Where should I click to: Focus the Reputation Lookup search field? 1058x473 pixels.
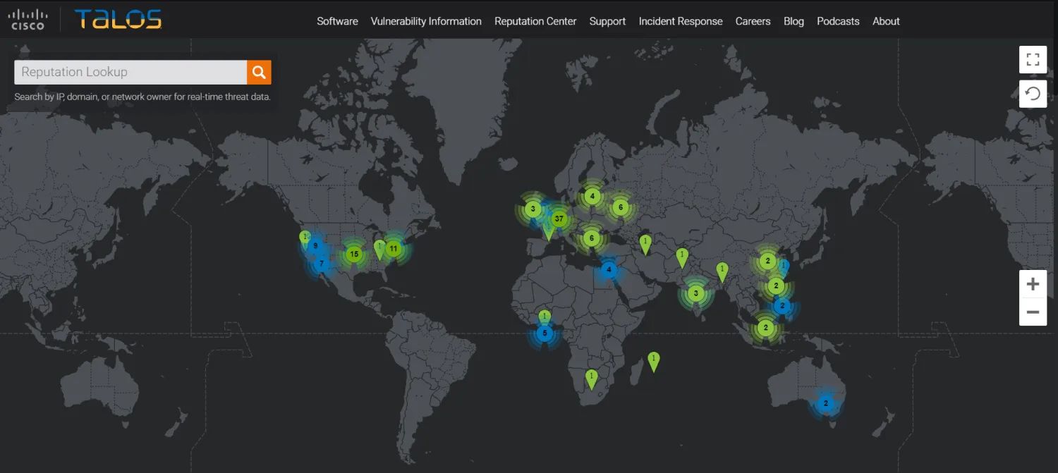pyautogui.click(x=130, y=72)
